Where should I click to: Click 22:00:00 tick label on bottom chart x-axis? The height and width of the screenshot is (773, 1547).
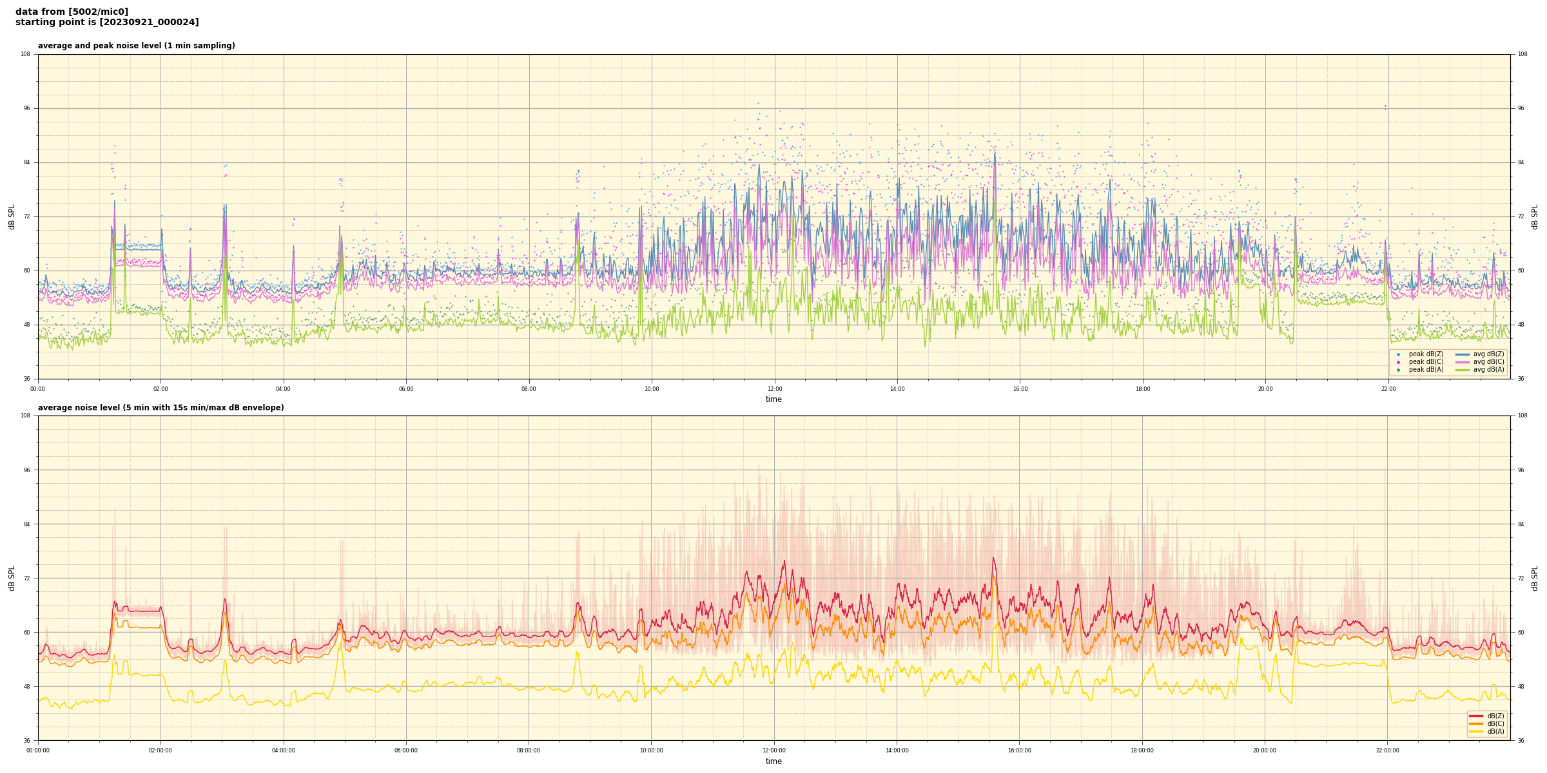(1387, 750)
